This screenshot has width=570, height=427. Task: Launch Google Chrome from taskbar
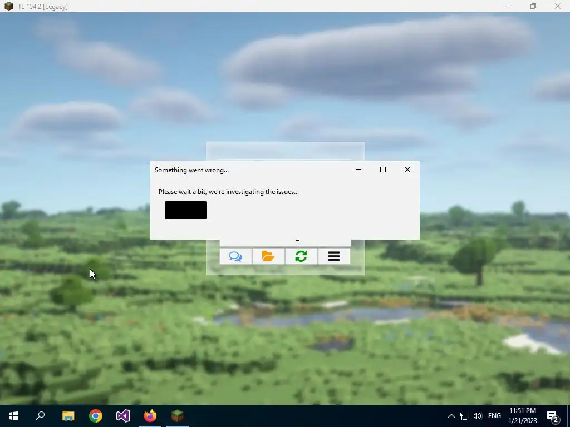[96, 416]
